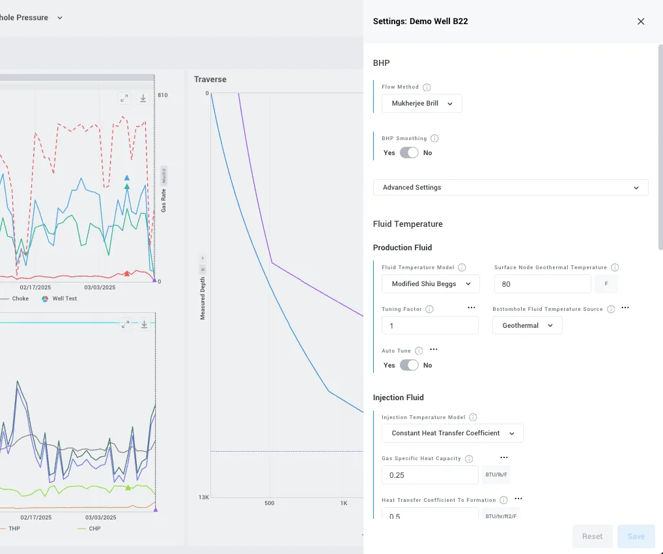
Task: Toggle Well Test series in legend
Action: click(x=59, y=299)
